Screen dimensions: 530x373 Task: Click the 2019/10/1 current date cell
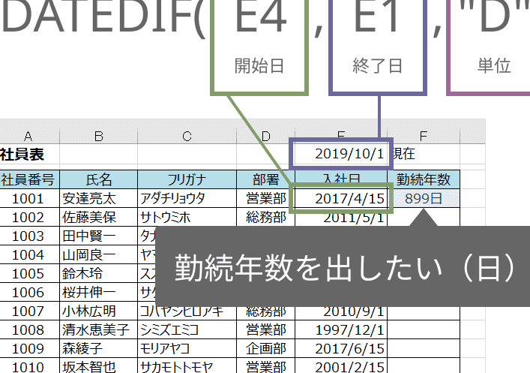click(341, 154)
